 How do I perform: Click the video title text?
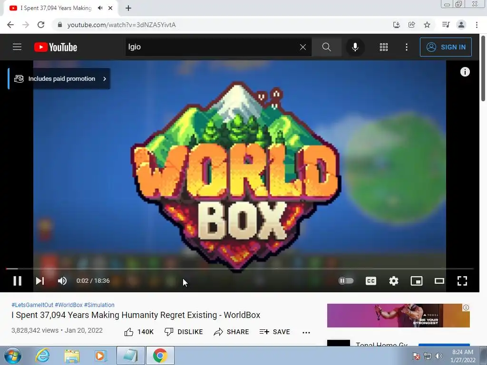136,315
